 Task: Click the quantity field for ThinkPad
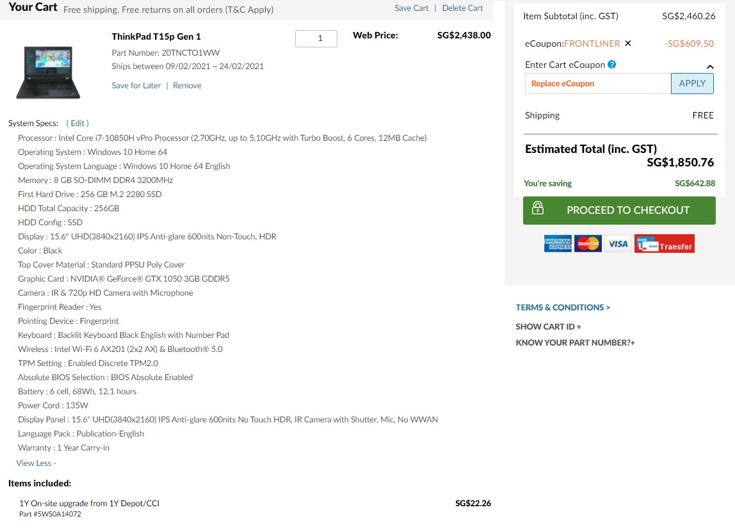(x=316, y=38)
